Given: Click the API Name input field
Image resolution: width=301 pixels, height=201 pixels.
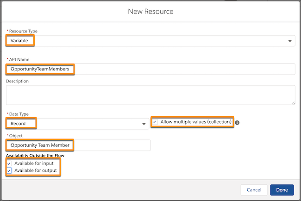Looking at the screenshot, I should [x=150, y=69].
